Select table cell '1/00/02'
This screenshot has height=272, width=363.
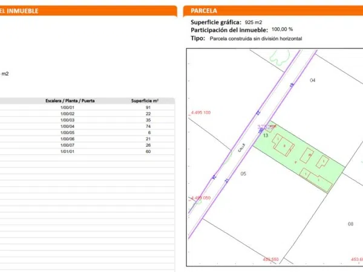coord(67,114)
